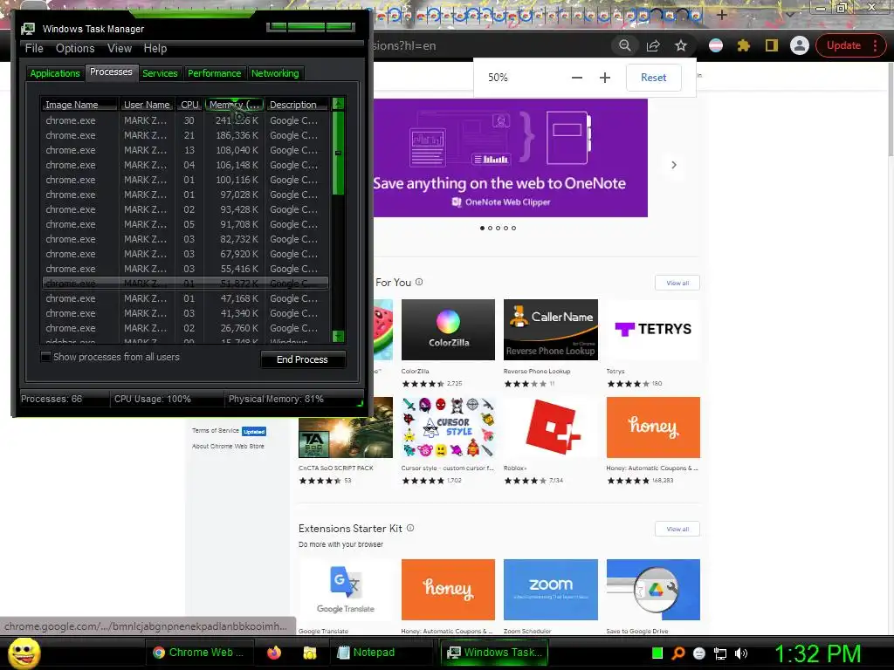The height and width of the screenshot is (670, 894).
Task: Click the smiley face Start button
Action: (24, 653)
